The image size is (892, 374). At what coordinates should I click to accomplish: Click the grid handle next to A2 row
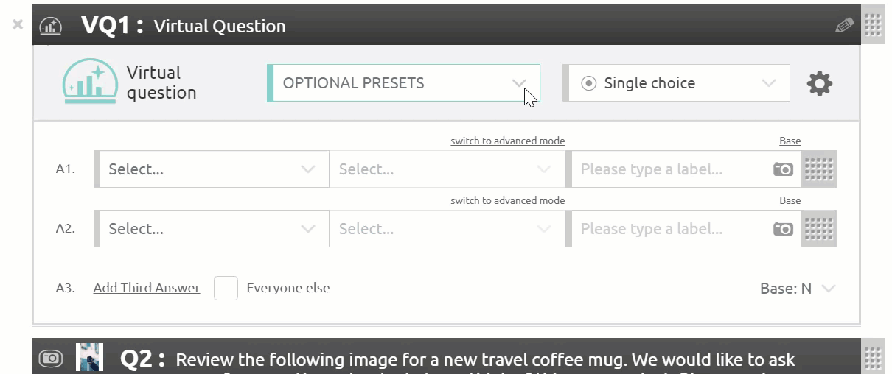point(818,229)
